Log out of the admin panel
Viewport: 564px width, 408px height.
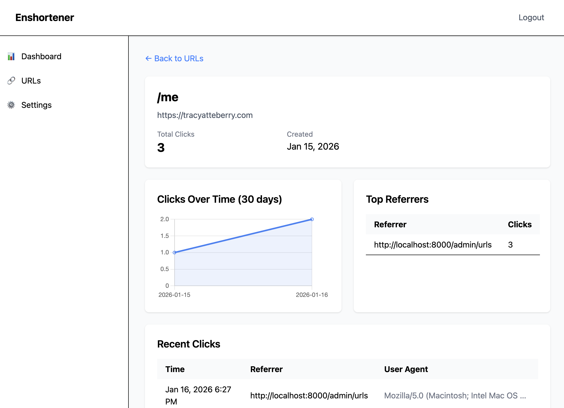point(531,17)
